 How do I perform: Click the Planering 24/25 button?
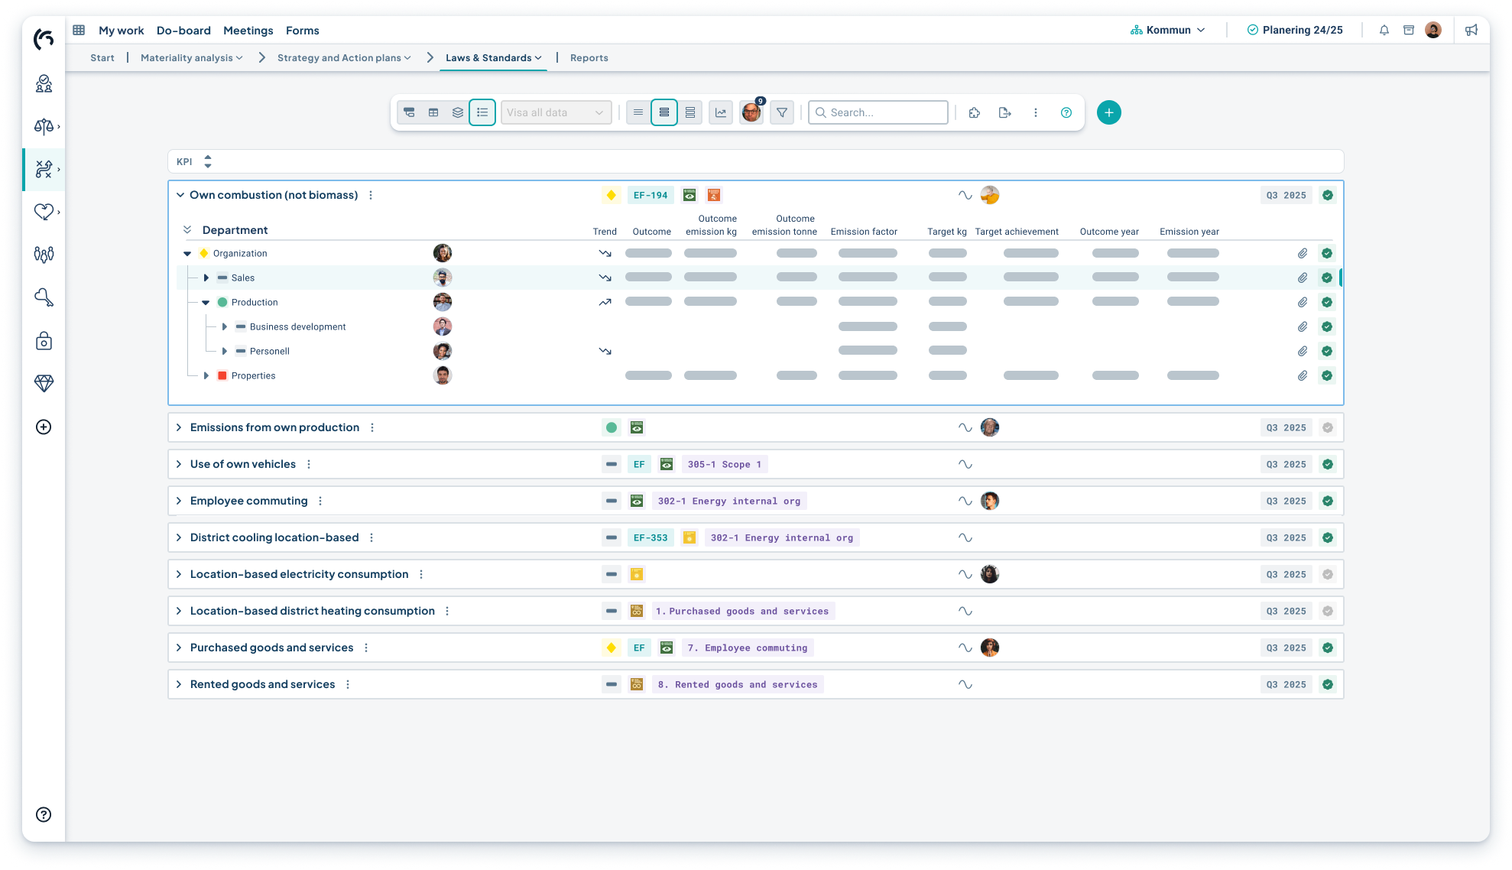click(x=1294, y=31)
